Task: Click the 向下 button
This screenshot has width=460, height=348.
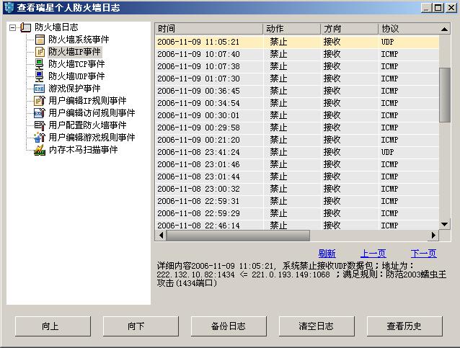Action: [141, 326]
